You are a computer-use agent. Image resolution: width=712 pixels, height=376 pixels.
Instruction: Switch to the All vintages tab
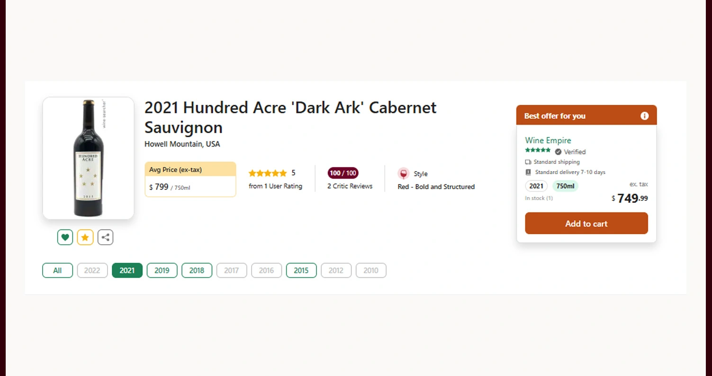tap(57, 270)
